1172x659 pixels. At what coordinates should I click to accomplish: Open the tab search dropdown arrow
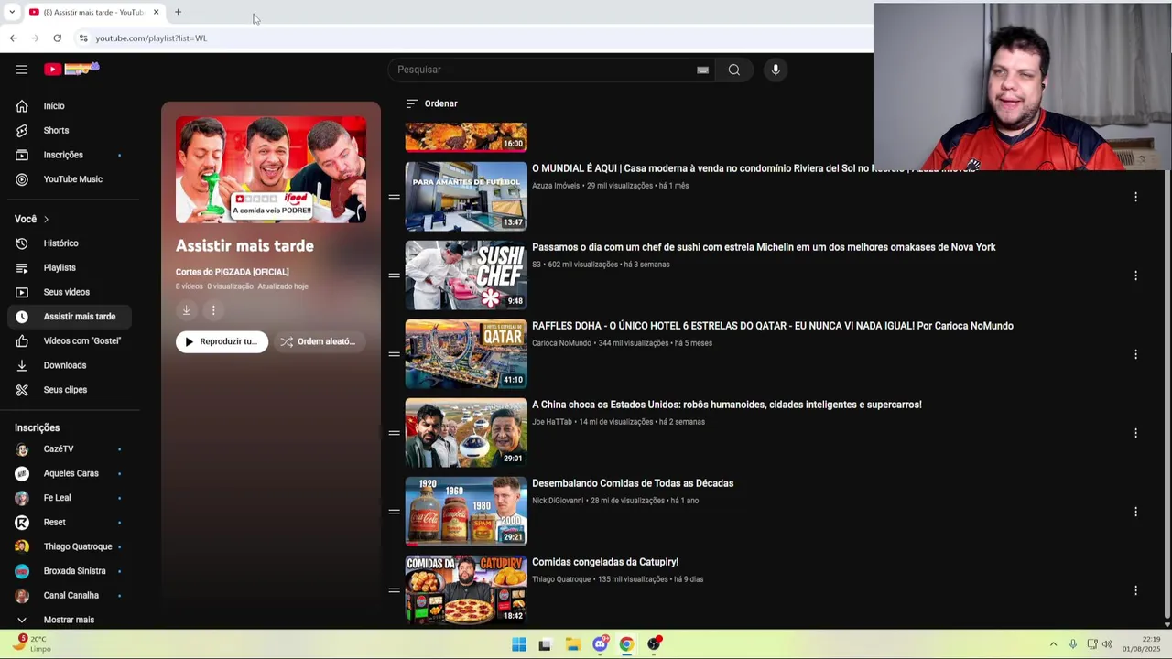(11, 12)
